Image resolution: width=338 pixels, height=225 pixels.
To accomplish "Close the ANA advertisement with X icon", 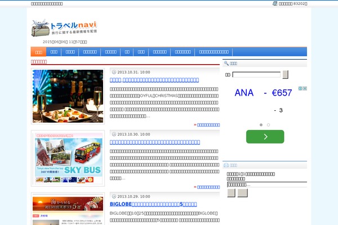I will [x=305, y=88].
